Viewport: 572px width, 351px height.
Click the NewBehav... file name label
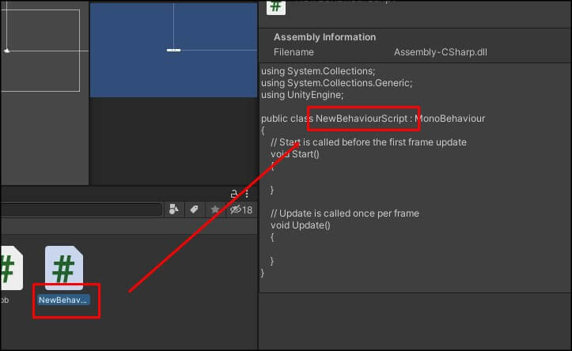[x=63, y=300]
